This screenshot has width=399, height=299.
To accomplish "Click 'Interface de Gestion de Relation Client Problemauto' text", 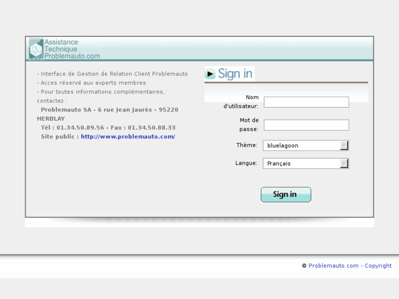I will pyautogui.click(x=113, y=74).
